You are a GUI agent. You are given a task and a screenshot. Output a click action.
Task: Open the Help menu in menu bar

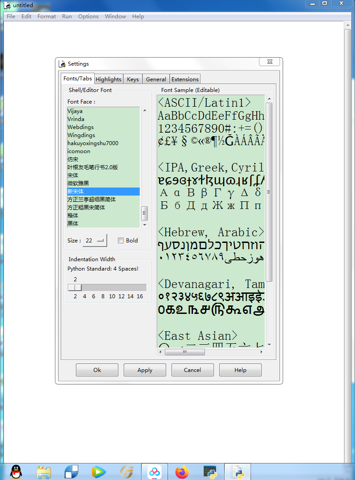click(x=138, y=16)
